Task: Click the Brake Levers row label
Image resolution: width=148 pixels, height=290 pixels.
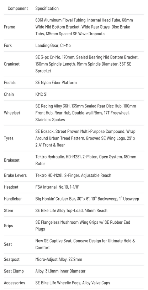Action: [15, 175]
